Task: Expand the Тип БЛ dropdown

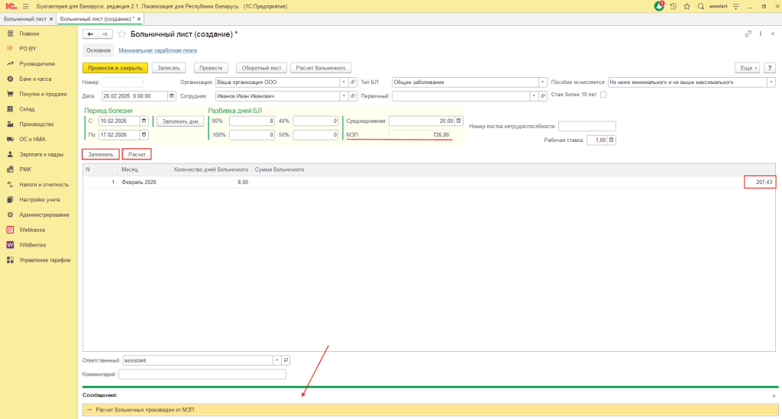Action: (x=542, y=82)
